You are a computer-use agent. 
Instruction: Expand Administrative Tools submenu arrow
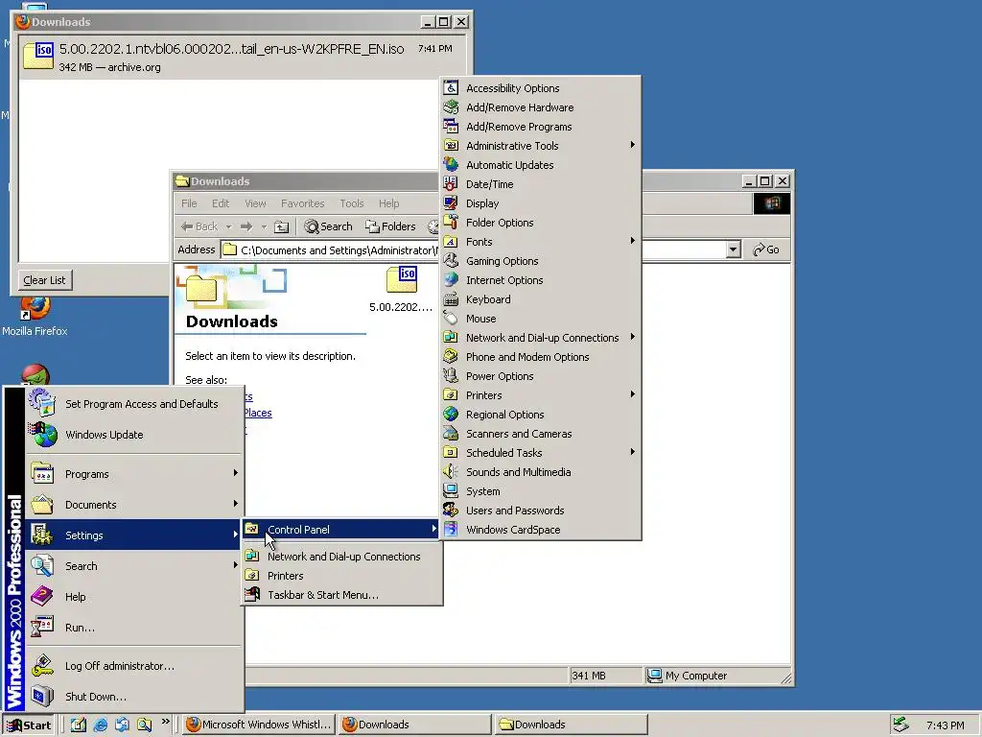click(x=633, y=145)
